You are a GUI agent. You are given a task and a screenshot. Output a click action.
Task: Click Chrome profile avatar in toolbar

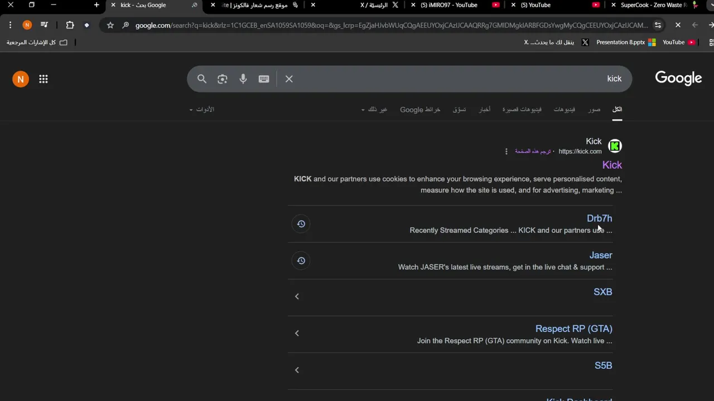(27, 25)
